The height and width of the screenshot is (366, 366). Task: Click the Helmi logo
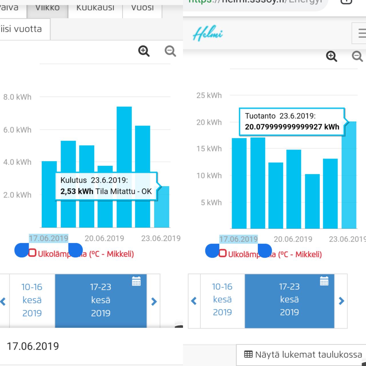[208, 34]
